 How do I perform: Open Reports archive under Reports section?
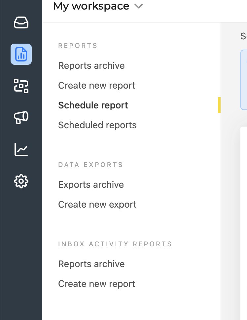[91, 66]
